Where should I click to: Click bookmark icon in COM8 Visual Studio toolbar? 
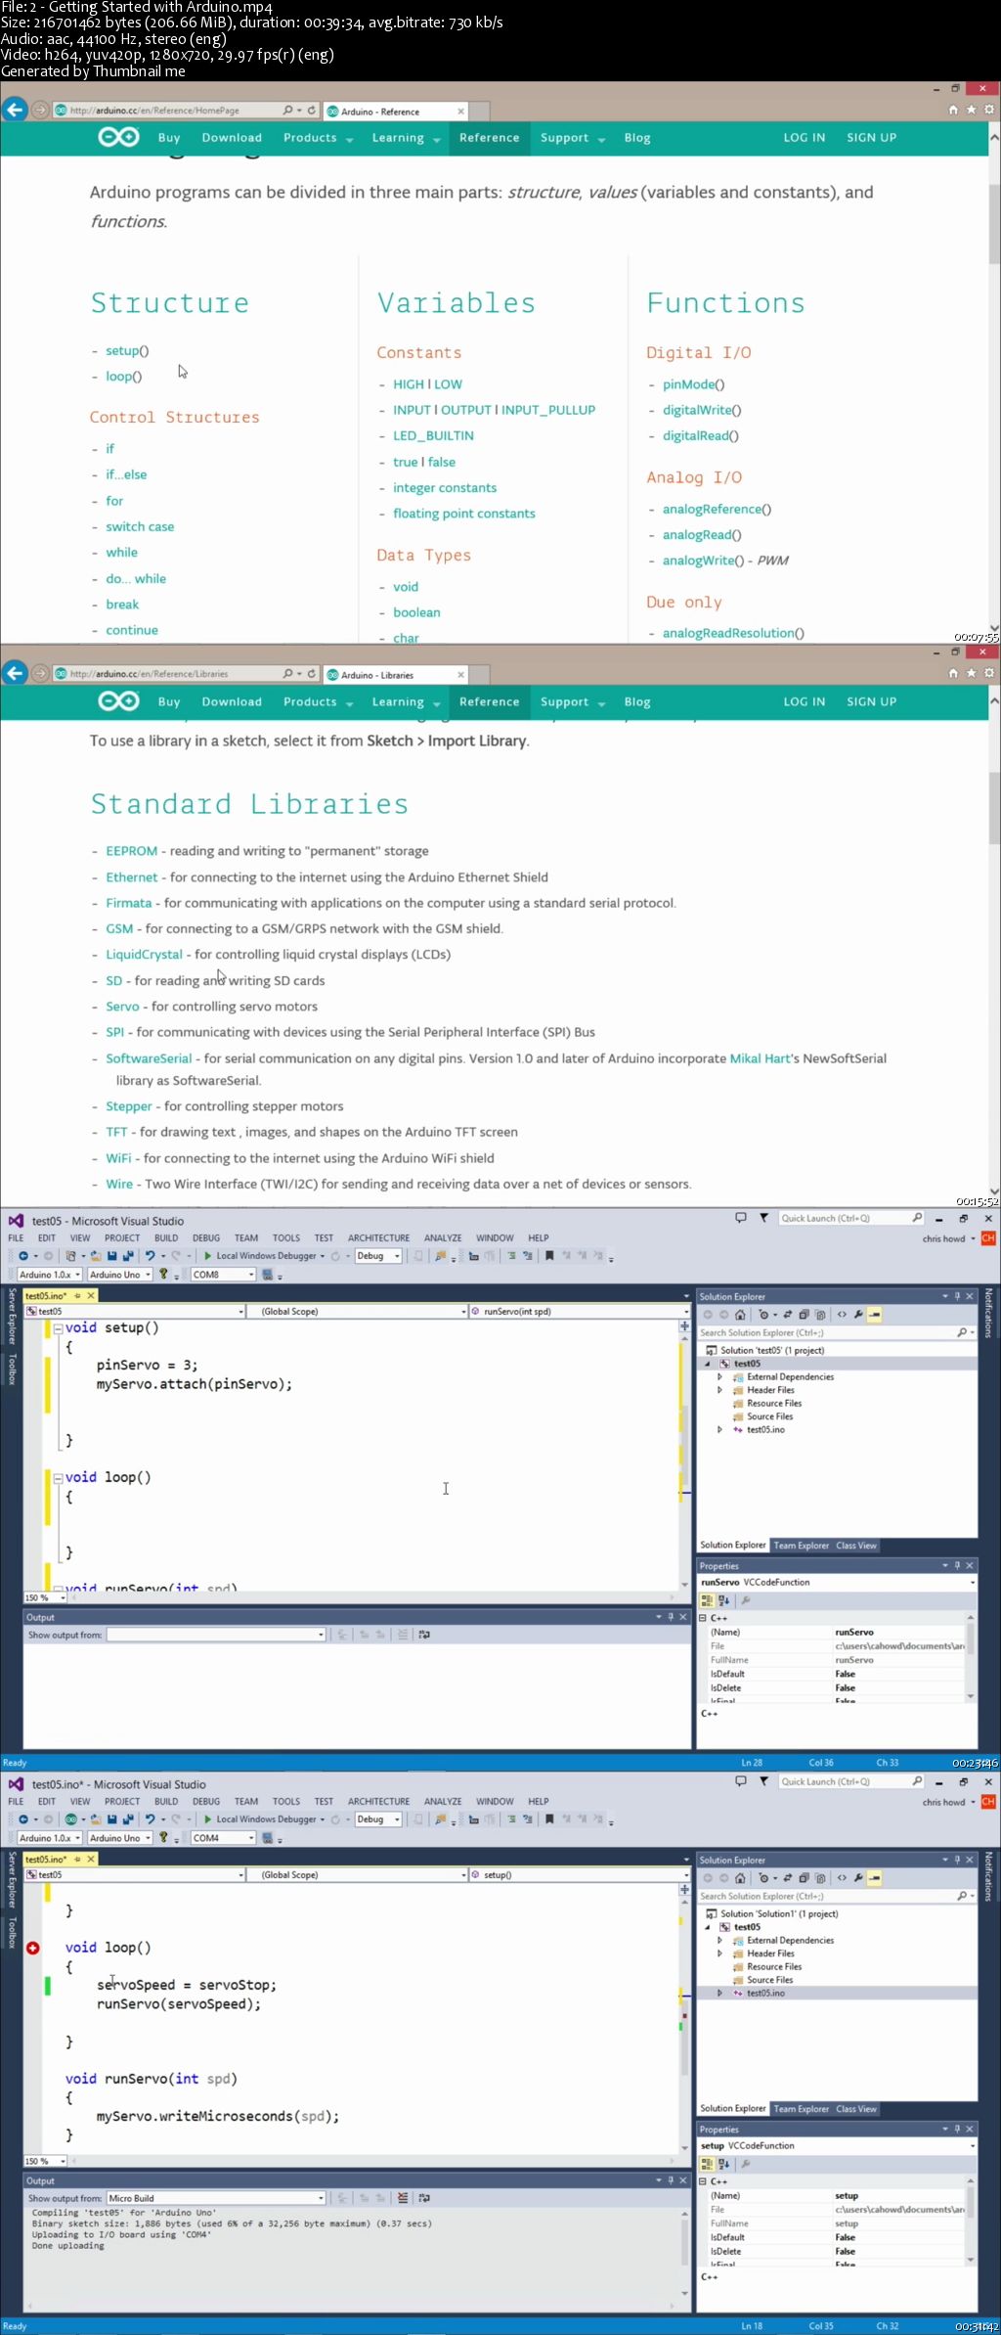[x=549, y=1256]
